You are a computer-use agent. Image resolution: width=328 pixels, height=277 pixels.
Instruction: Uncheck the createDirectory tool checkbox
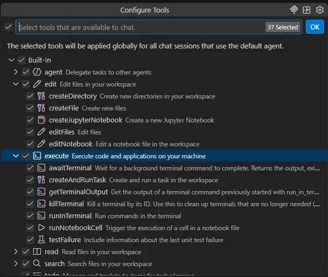point(30,96)
